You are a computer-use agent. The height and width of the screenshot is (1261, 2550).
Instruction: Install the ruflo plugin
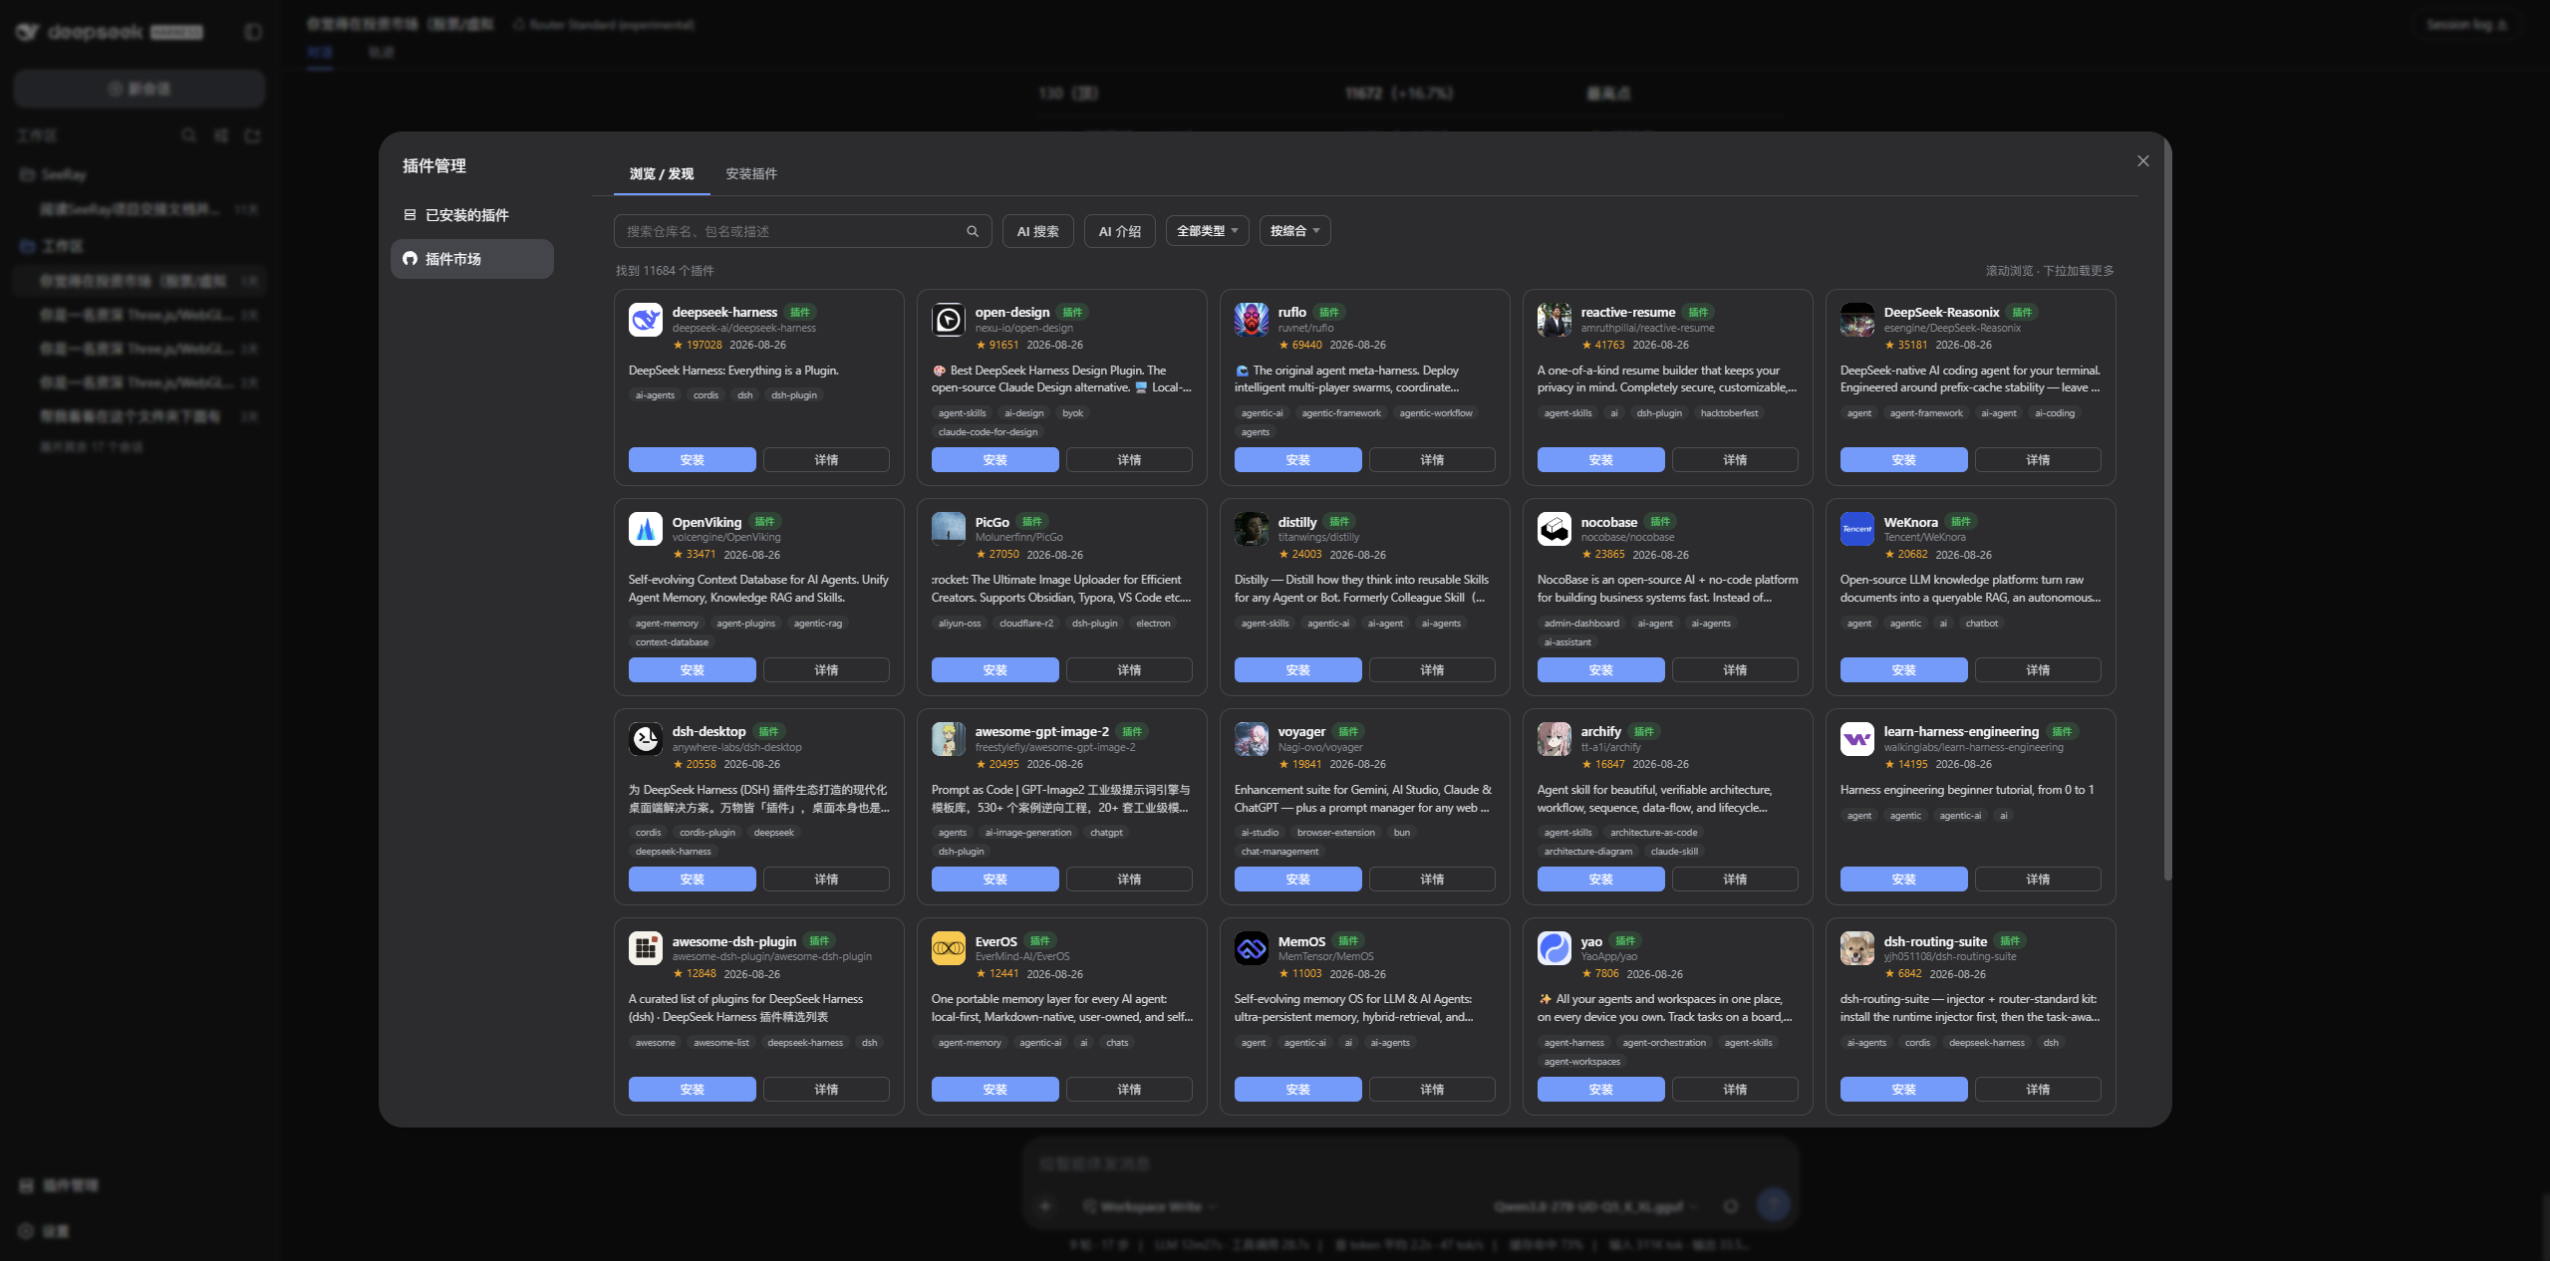(1298, 460)
